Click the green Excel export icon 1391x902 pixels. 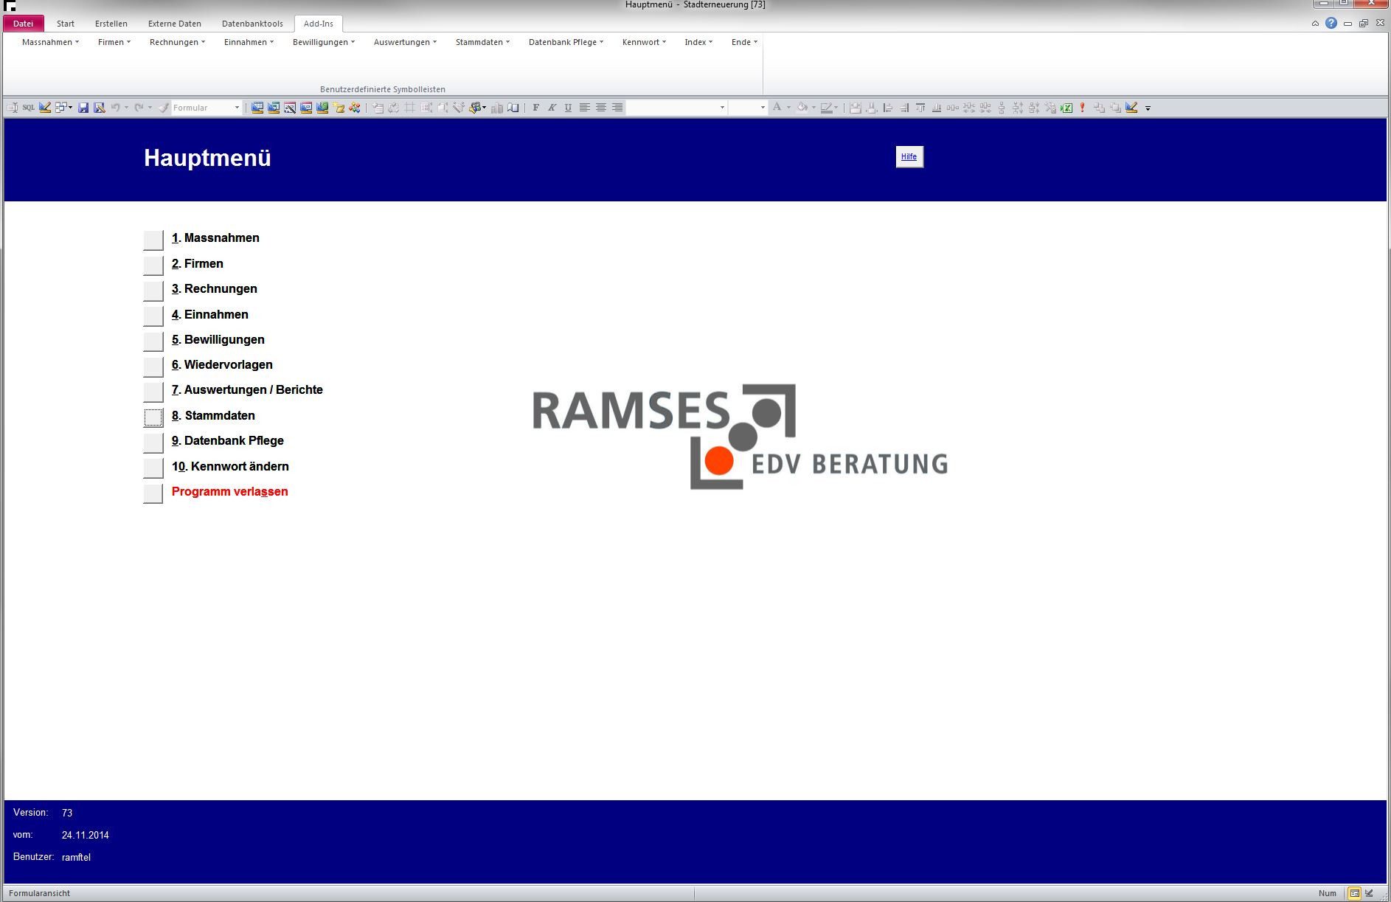[1066, 108]
